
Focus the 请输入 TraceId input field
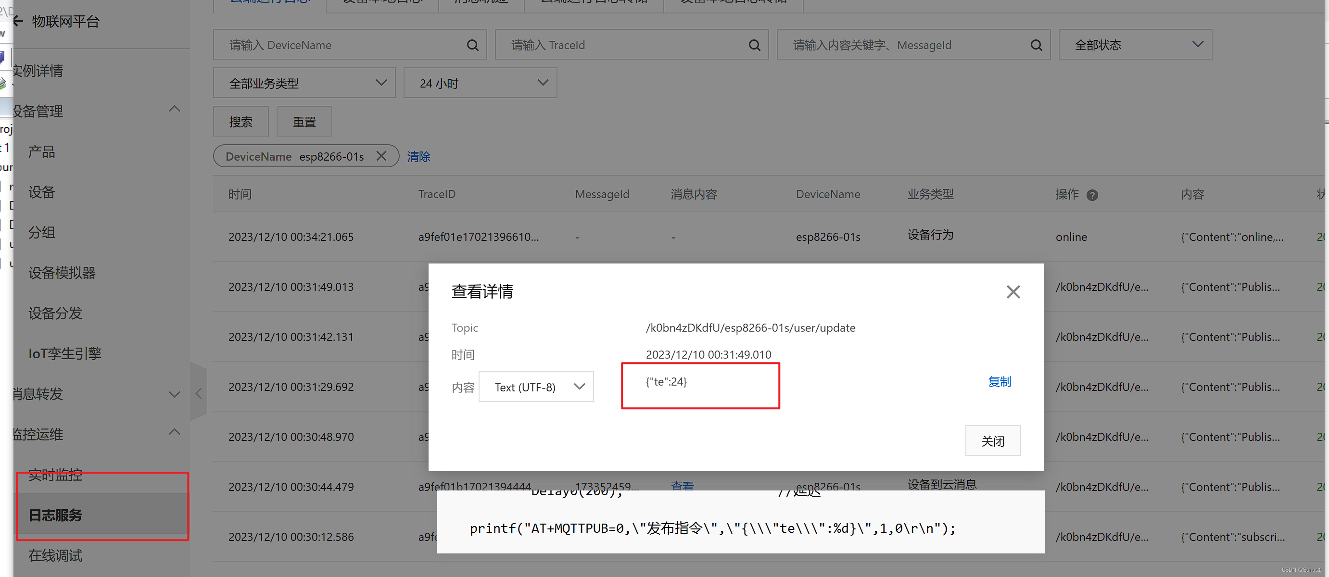(632, 45)
